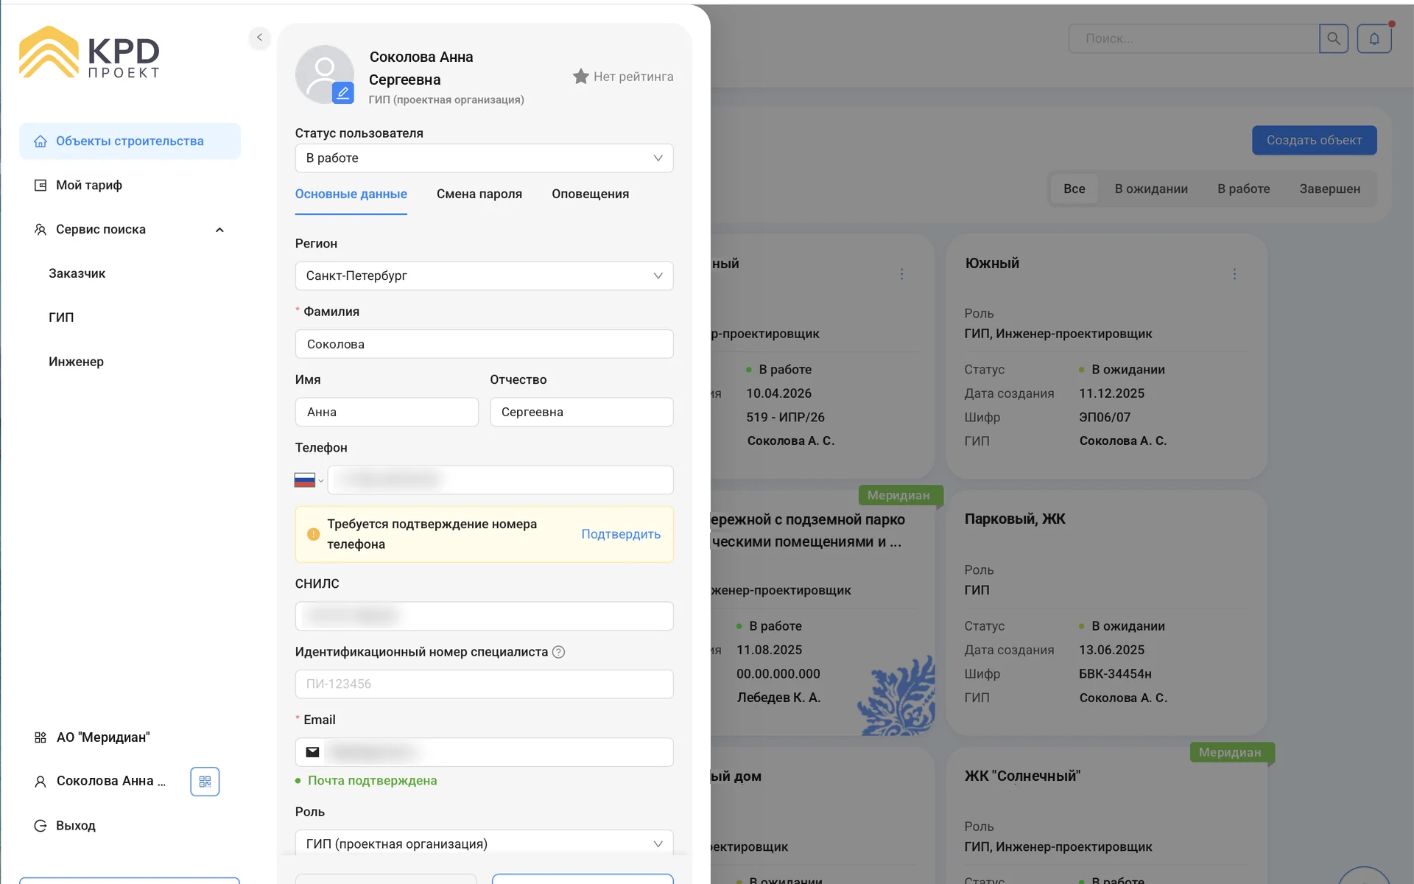Switch to the Смена пароля tab
The width and height of the screenshot is (1414, 884).
(x=479, y=194)
